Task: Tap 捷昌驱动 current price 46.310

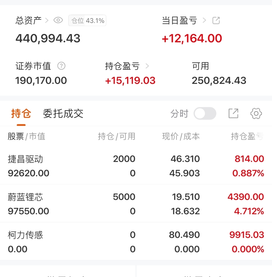Action: 185,159
